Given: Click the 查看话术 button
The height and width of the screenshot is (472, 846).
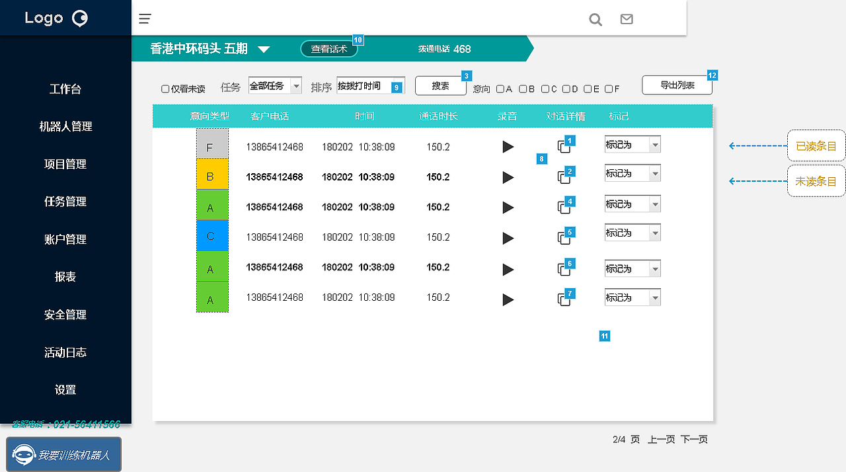Looking at the screenshot, I should (329, 49).
